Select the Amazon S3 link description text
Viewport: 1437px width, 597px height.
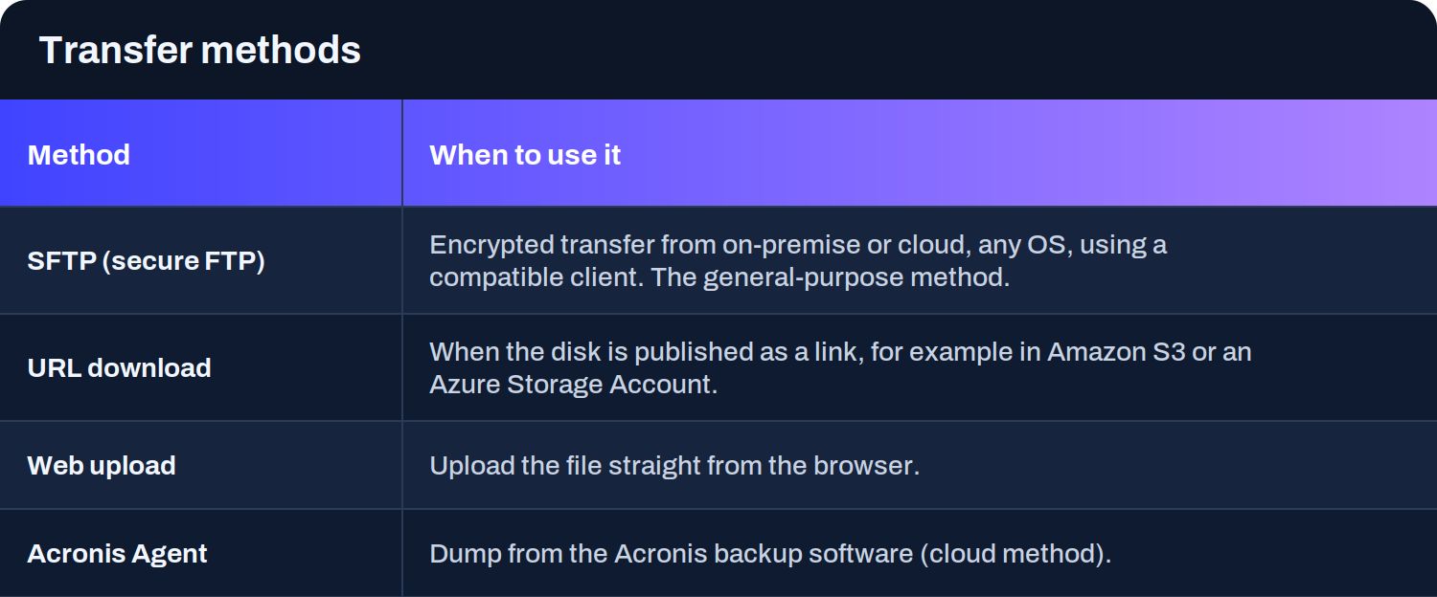tap(840, 367)
